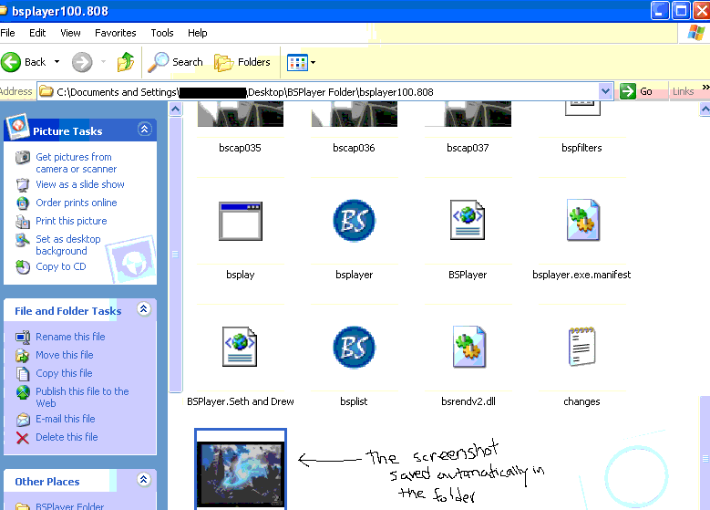The height and width of the screenshot is (510, 710).
Task: Open the File menu
Action: tap(7, 33)
